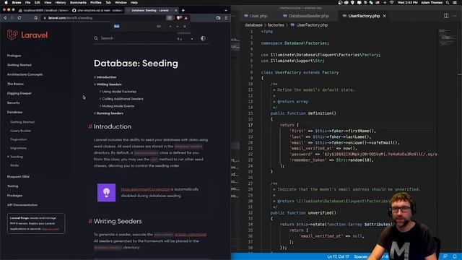Viewport: 462px width, 260px height.
Task: Open the Migrations docs page
Action: click(18, 148)
